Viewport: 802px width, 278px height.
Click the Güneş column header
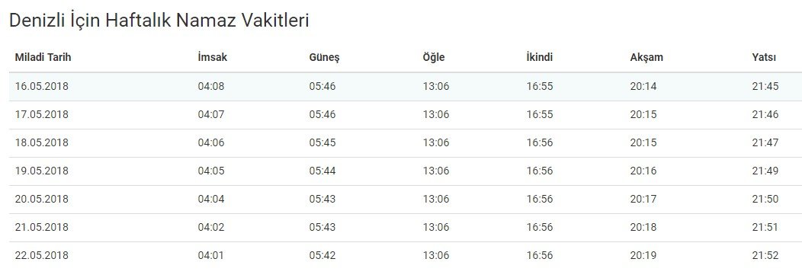[324, 57]
